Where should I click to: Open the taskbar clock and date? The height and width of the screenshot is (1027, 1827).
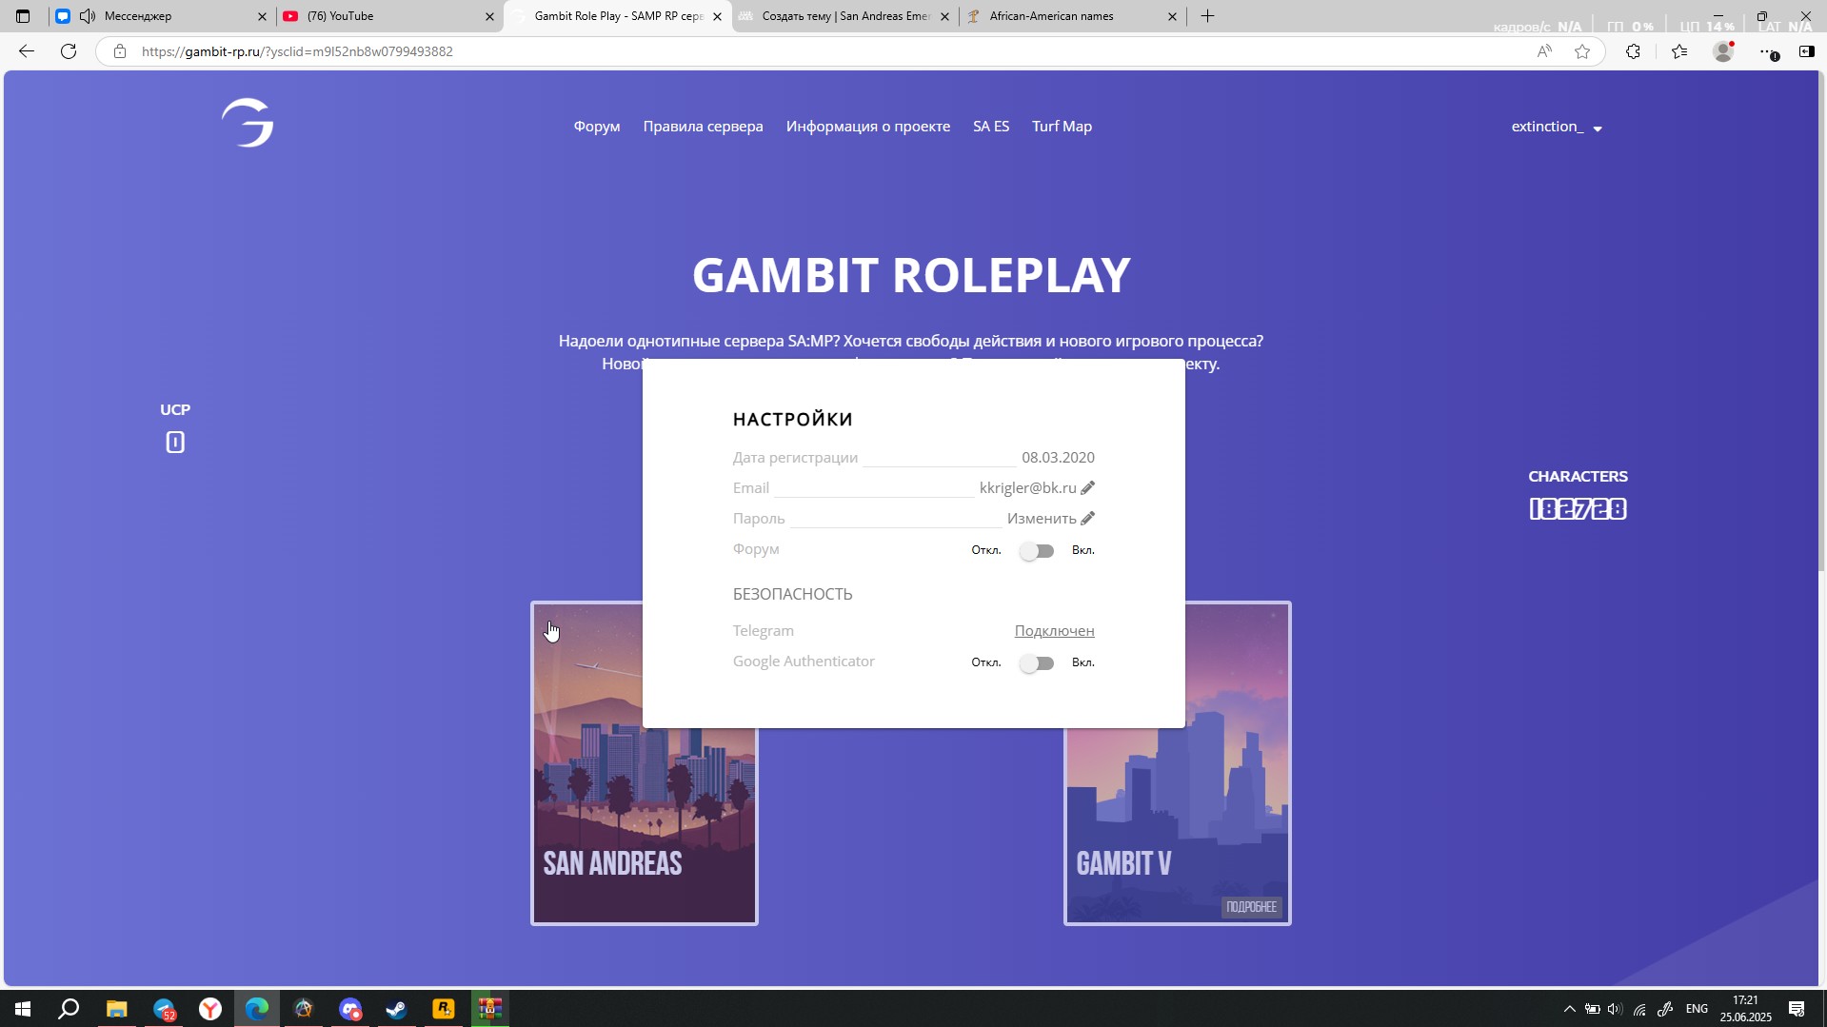(x=1745, y=1009)
